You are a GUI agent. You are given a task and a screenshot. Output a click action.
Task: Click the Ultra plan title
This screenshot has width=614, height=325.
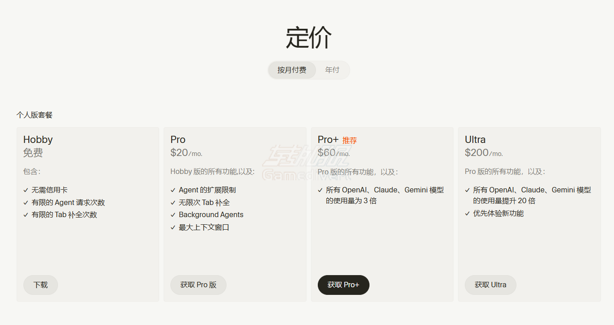[475, 140]
